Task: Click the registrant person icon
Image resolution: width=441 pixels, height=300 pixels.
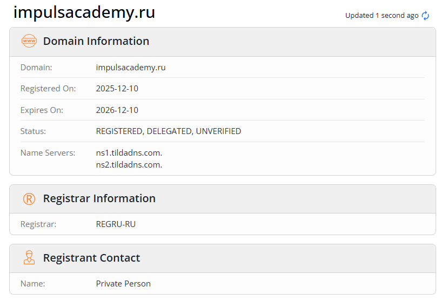Action: 29,258
